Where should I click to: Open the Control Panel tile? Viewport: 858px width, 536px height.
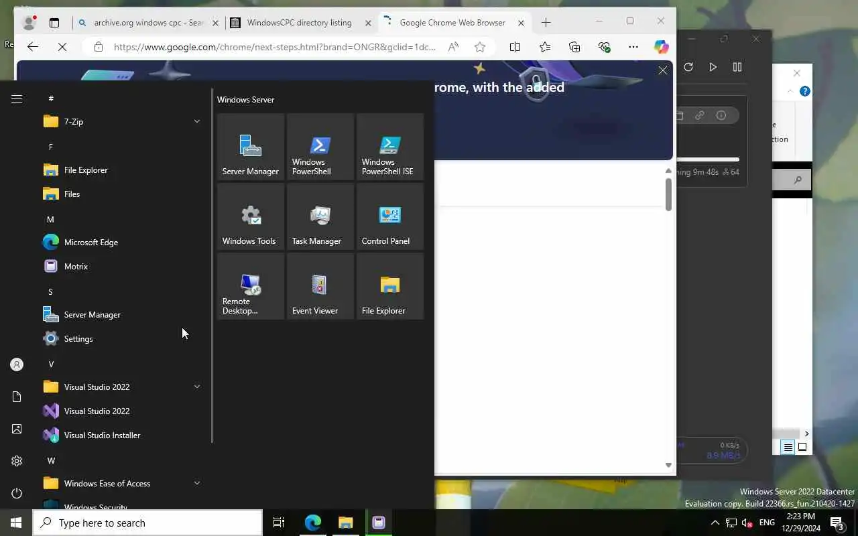click(390, 216)
